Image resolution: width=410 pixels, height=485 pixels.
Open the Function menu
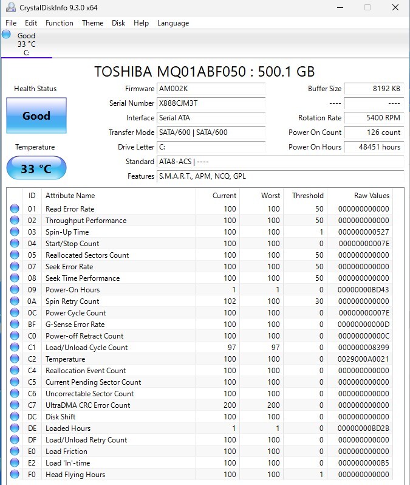[x=60, y=23]
